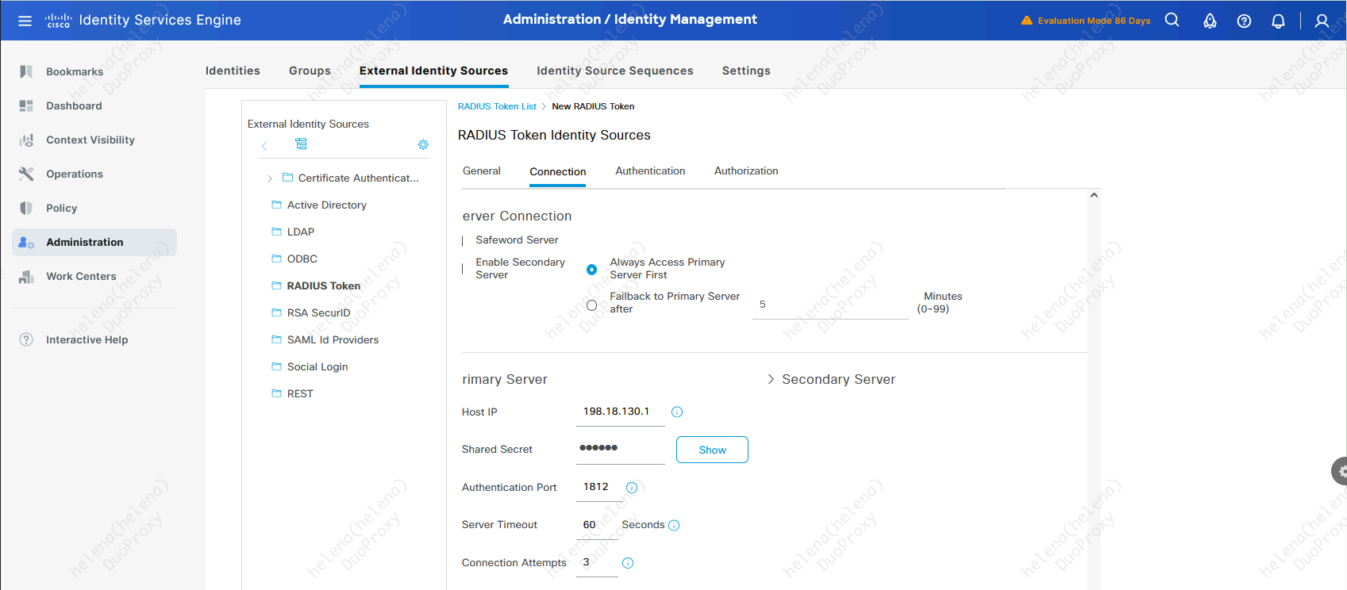The width and height of the screenshot is (1347, 590).
Task: Click the gear icon in External Identity Sources panel
Action: (423, 144)
